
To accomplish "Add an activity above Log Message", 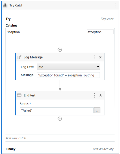I will pyautogui.click(x=60, y=50).
